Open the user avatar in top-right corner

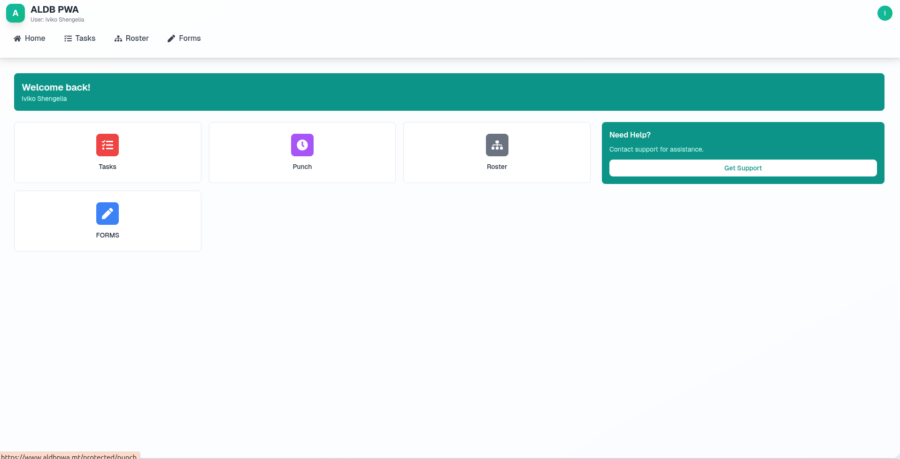click(885, 13)
